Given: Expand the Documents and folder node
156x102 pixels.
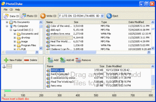Looking at the screenshot, I should click(x=15, y=34).
